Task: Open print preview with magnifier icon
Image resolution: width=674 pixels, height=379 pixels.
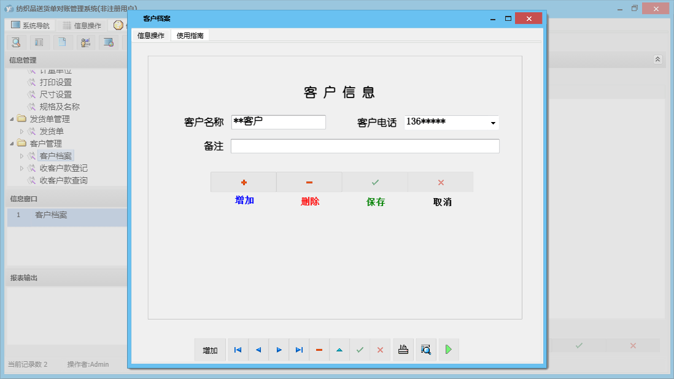Action: point(425,350)
